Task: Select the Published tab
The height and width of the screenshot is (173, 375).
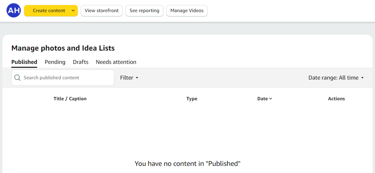Action: click(x=24, y=62)
